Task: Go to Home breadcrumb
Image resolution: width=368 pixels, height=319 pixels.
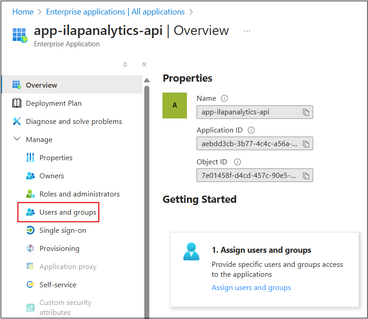Action: tap(23, 12)
